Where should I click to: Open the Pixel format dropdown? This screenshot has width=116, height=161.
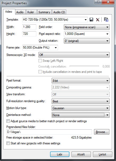tap(81, 81)
